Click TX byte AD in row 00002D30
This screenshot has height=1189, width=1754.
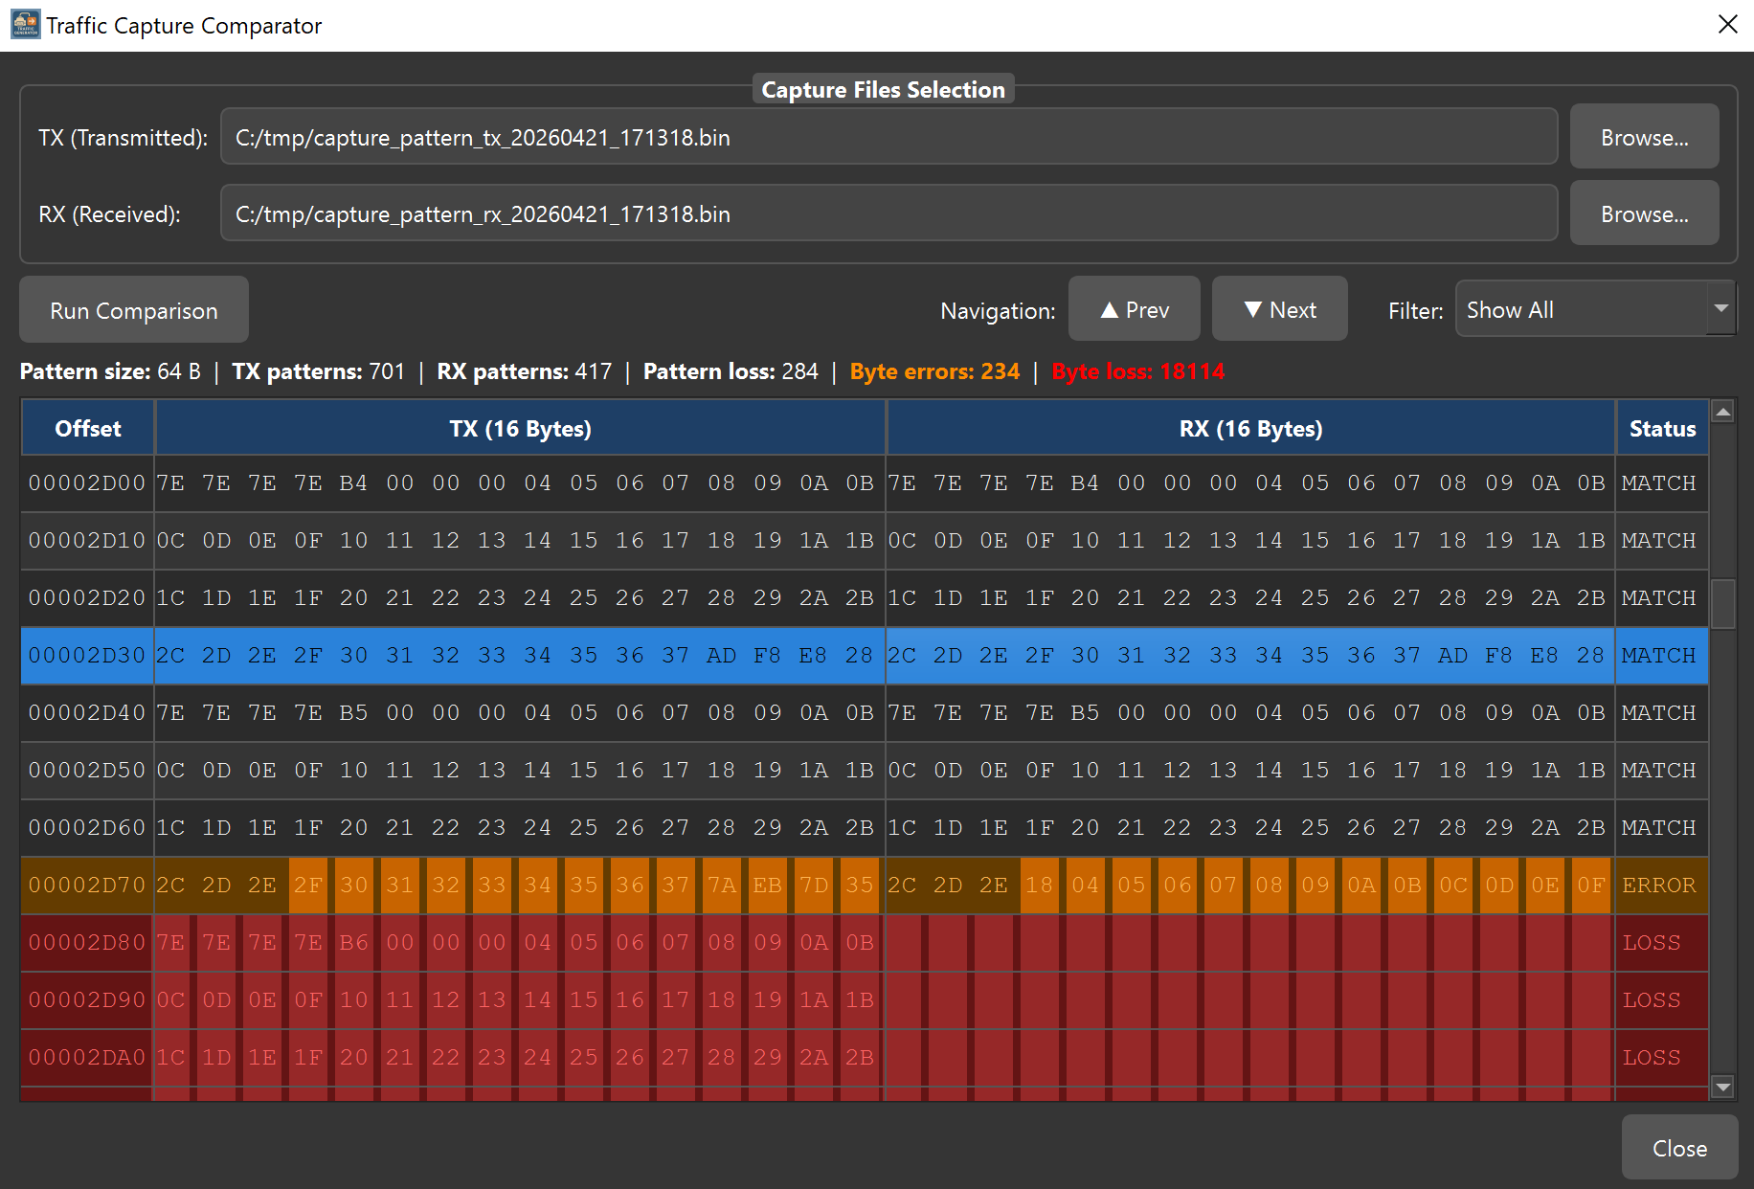tap(721, 656)
